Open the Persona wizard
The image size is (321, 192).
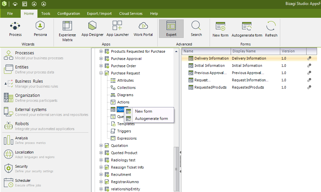[40, 29]
